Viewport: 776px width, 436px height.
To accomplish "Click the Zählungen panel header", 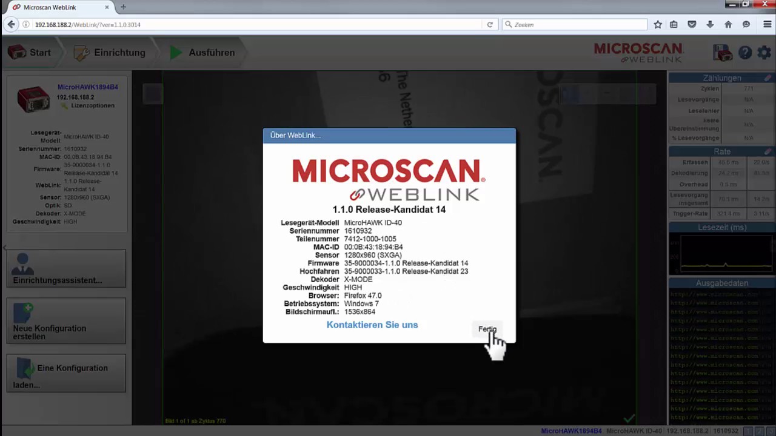I will 722,78.
